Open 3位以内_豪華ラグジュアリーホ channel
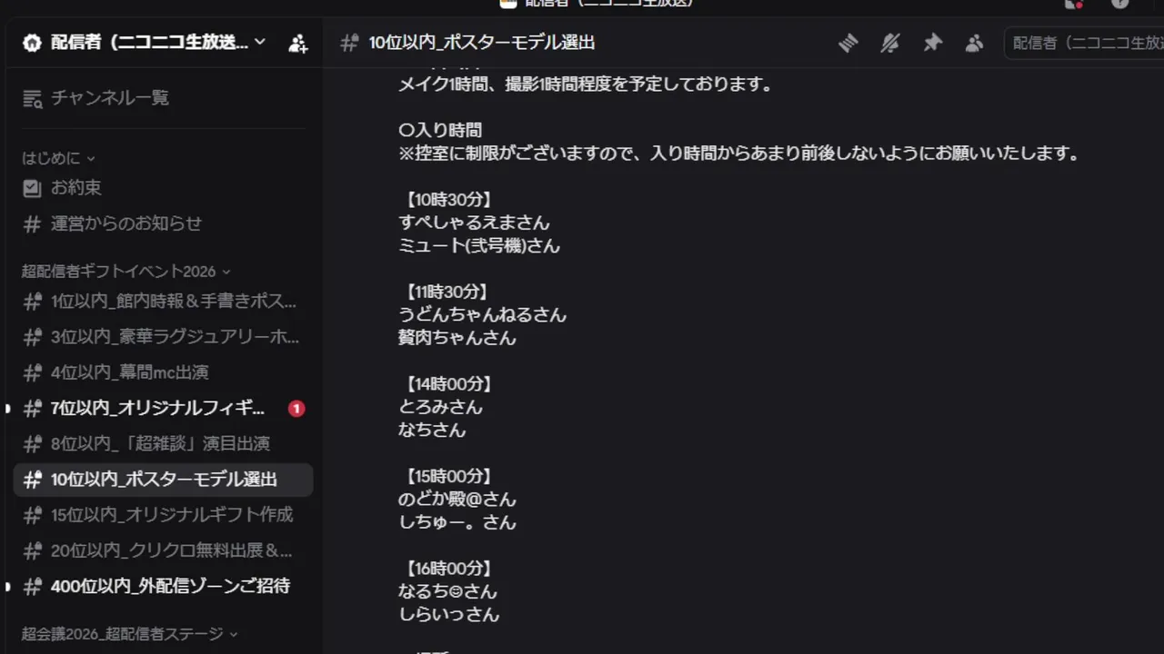1164x654 pixels. (164, 337)
